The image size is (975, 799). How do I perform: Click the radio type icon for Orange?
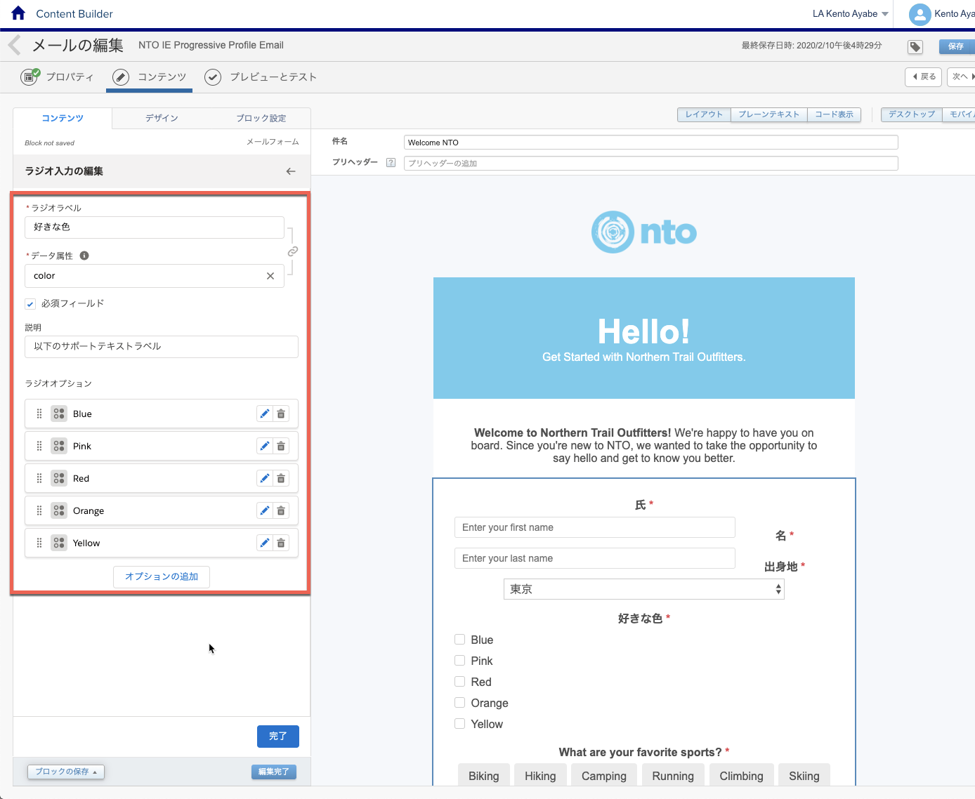(59, 510)
